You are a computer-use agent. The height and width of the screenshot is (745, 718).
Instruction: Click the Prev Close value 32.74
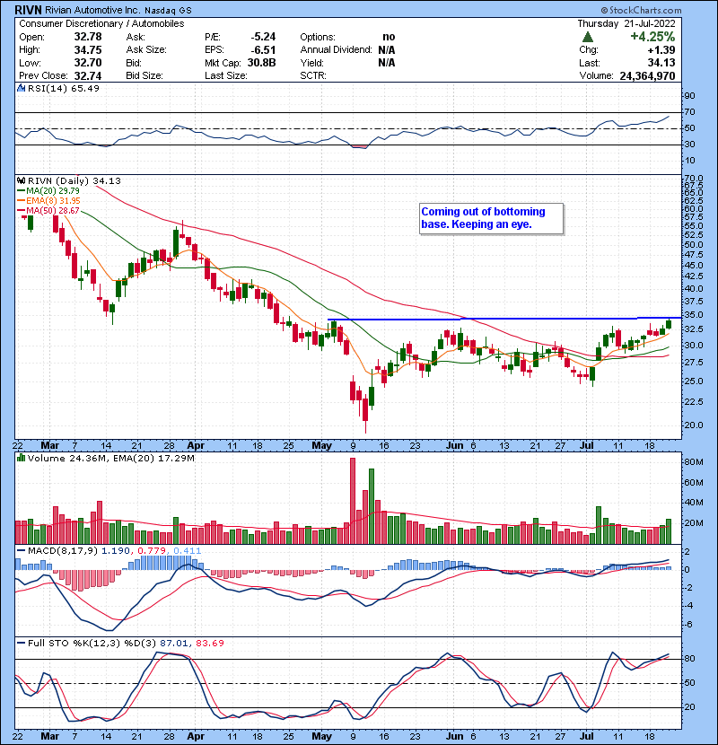tap(88, 75)
